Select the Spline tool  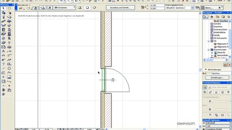pos(9,73)
